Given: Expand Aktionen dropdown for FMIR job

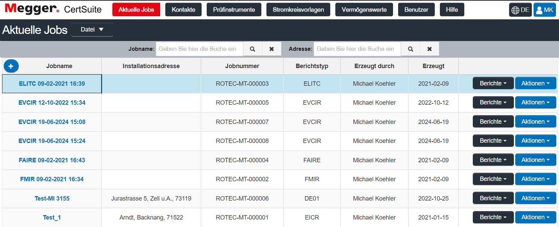Looking at the screenshot, I should [535, 179].
